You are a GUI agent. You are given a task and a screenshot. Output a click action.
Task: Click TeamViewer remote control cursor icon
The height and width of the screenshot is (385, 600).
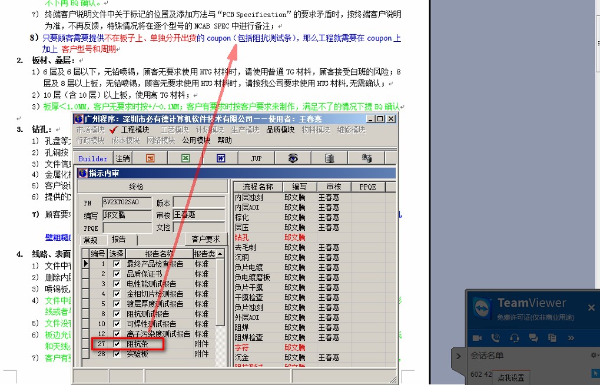(595, 373)
